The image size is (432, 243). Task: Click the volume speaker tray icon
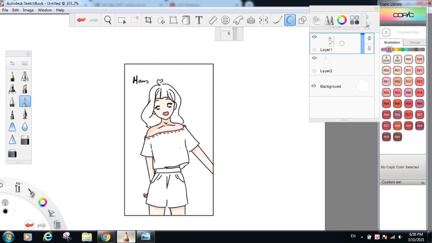400,237
